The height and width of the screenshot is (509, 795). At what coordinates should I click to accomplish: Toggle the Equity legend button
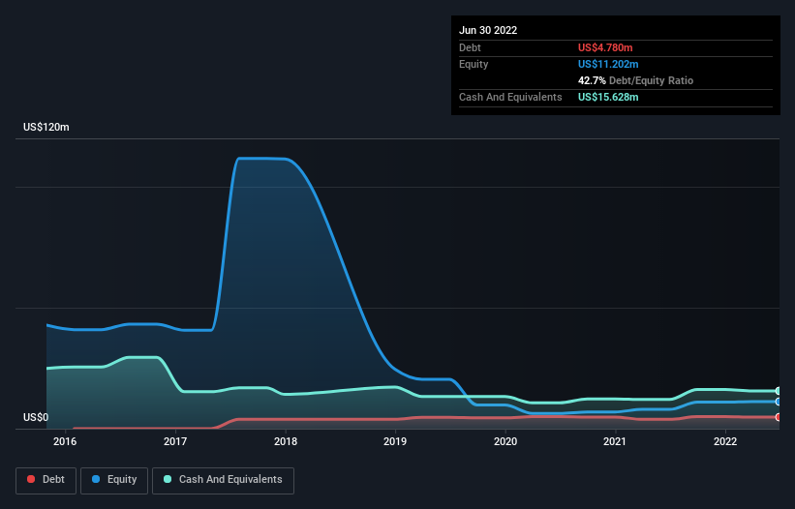114,480
